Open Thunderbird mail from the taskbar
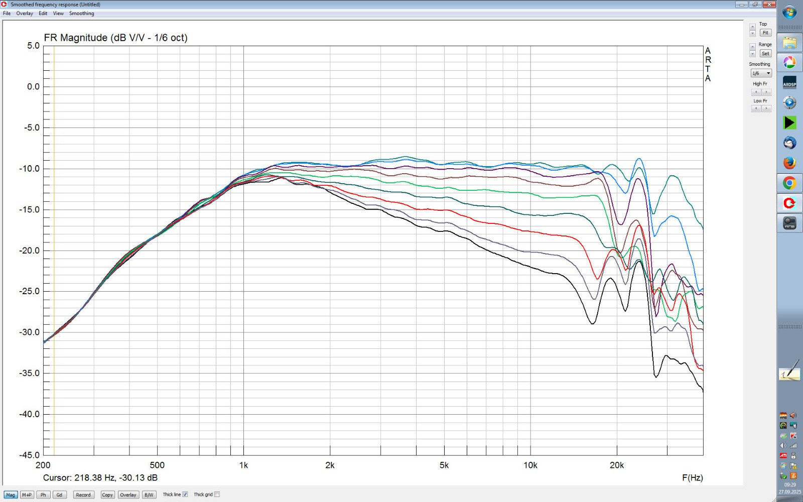The height and width of the screenshot is (502, 803). pyautogui.click(x=789, y=143)
